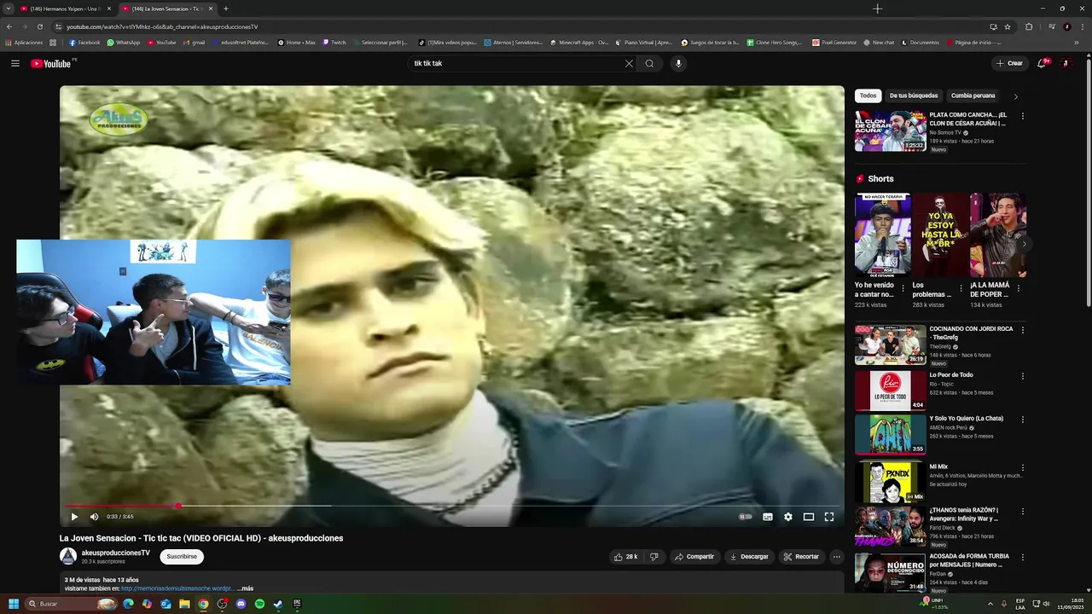The height and width of the screenshot is (614, 1092).
Task: Open the Mi Mix playlist thumbnail
Action: pos(890,482)
